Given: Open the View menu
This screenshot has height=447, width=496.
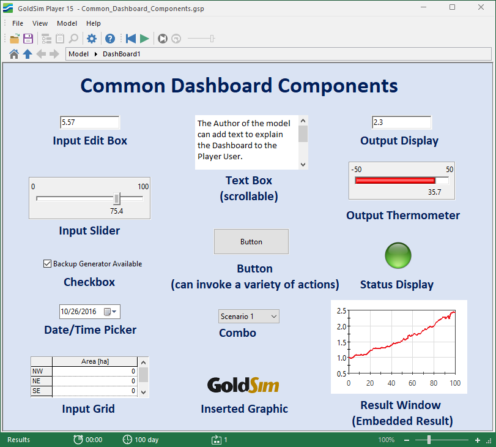Looking at the screenshot, I should (40, 23).
